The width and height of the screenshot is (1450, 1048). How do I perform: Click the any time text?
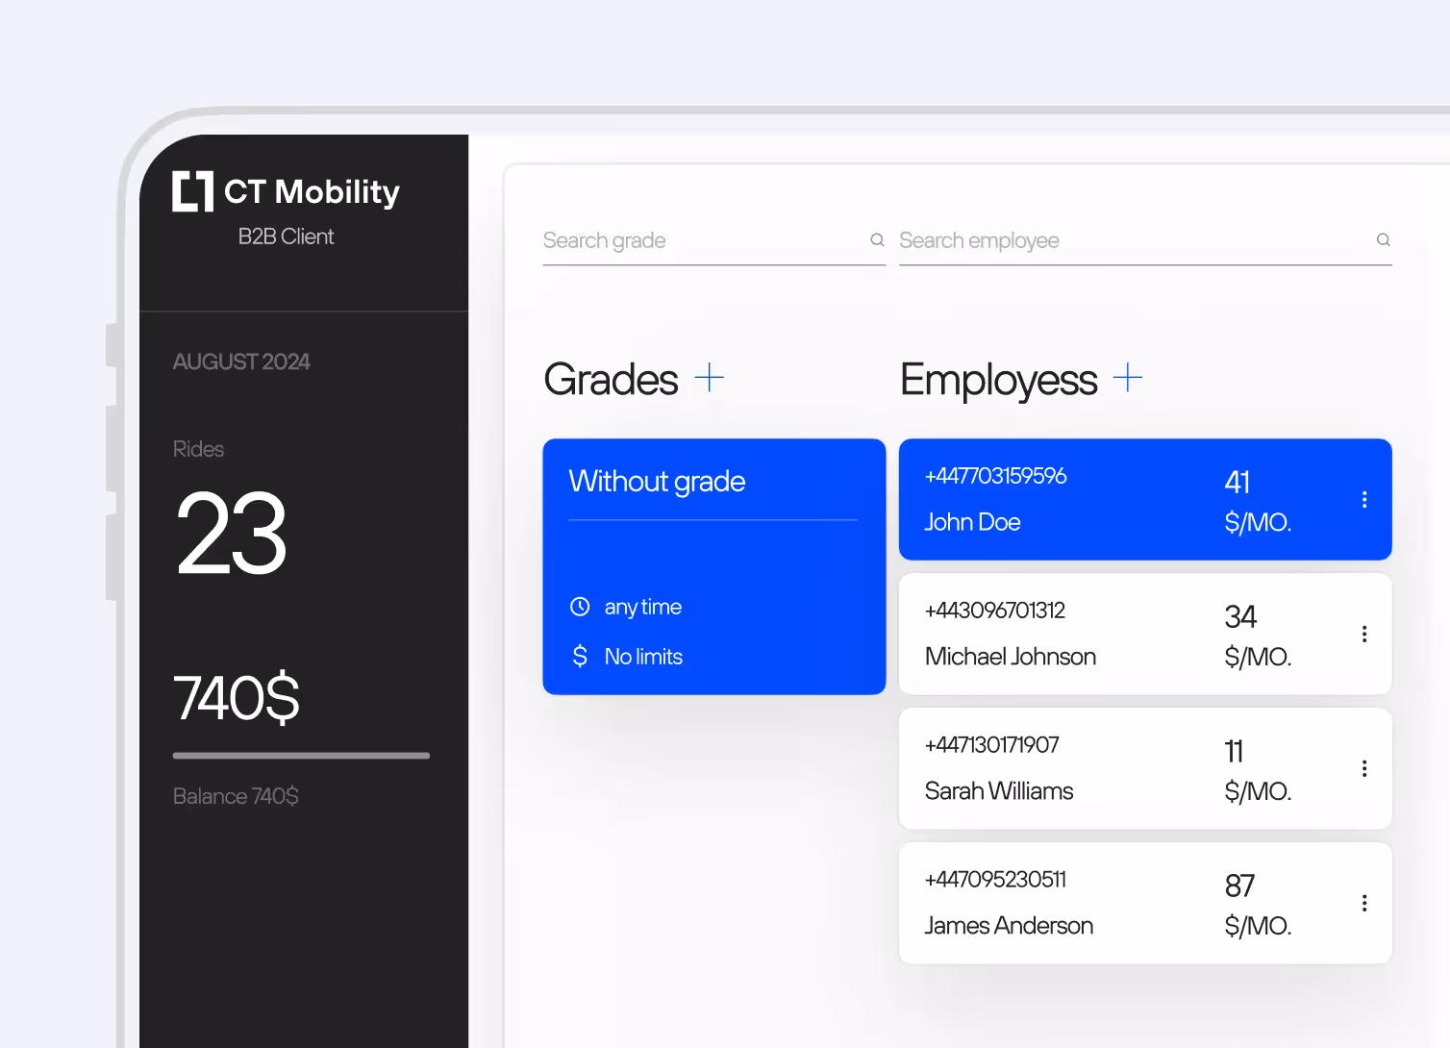642,608
